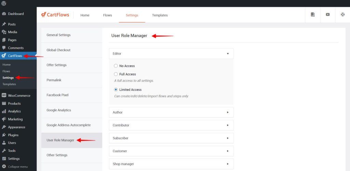Open General Settings section
The image size is (350, 171).
72,35
